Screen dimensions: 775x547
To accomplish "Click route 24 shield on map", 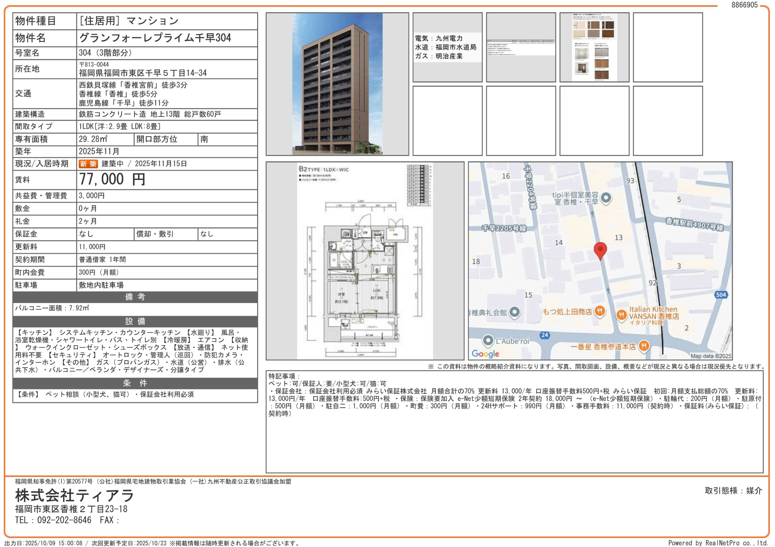I will point(544,335).
